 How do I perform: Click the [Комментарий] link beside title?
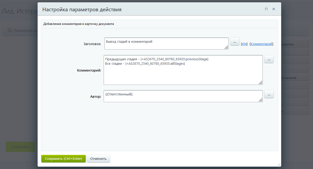[261, 44]
